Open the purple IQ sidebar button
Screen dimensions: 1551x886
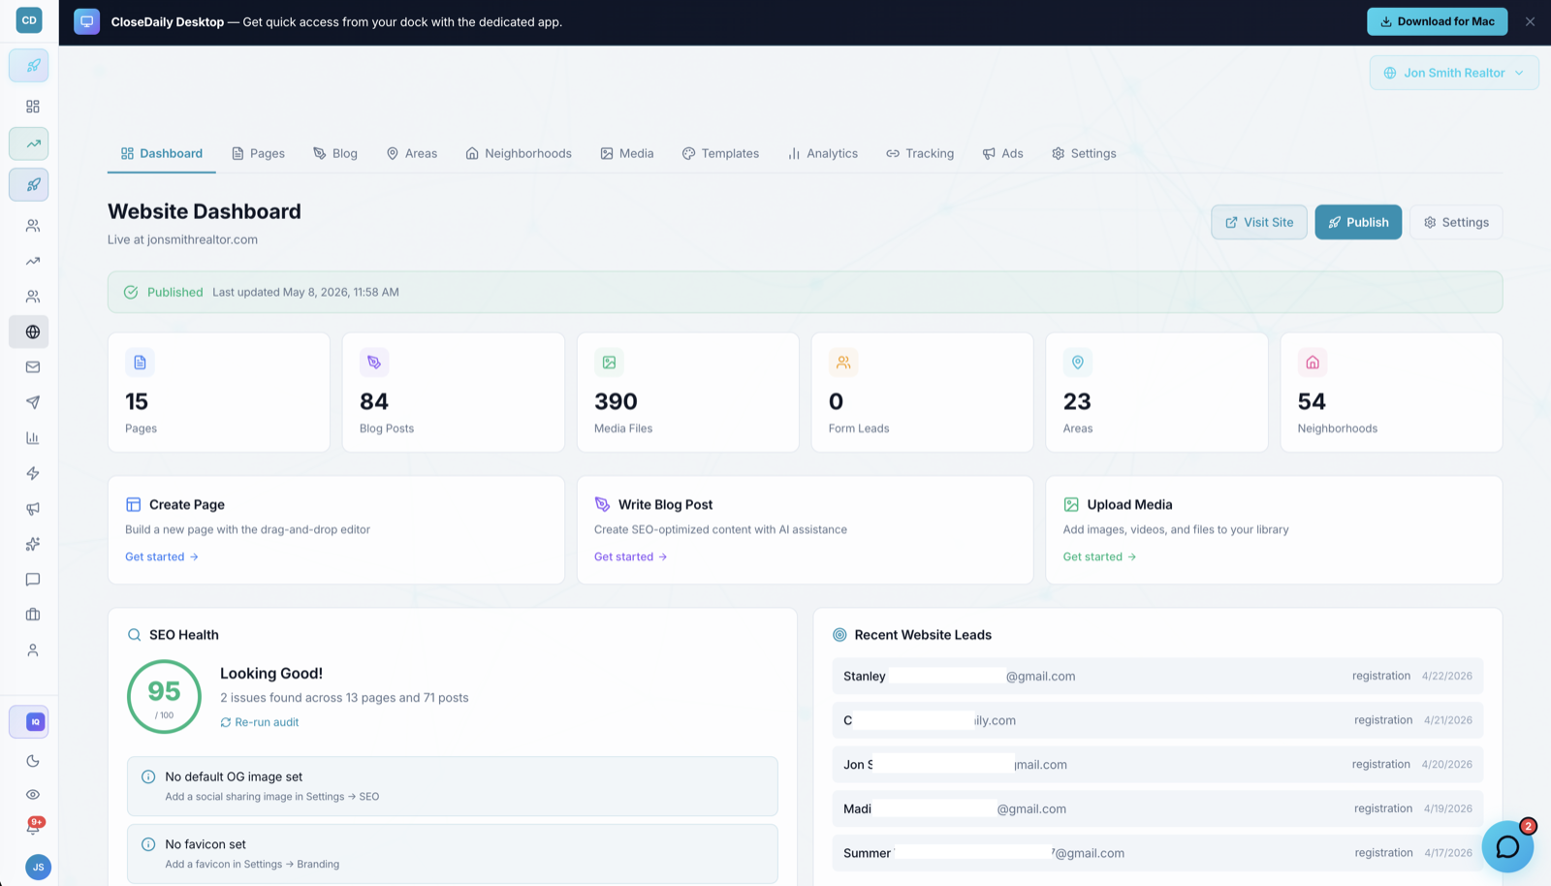point(29,722)
